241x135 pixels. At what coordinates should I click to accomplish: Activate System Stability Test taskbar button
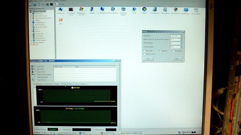click(133, 133)
